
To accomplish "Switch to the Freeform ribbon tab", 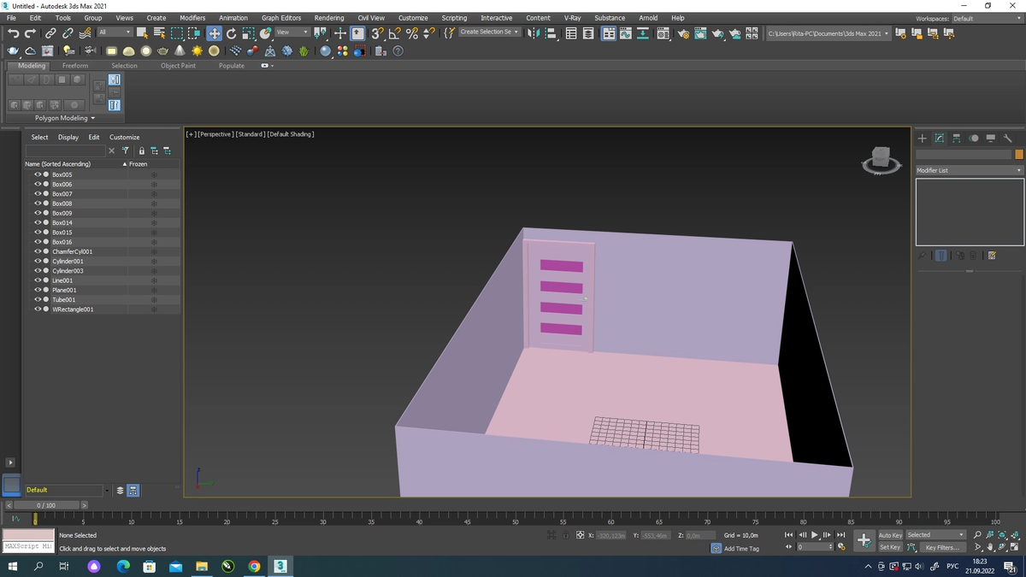I will [x=75, y=66].
